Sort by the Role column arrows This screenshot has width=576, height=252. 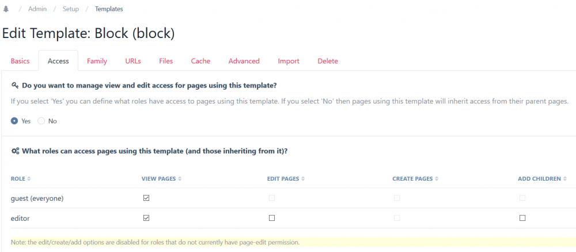tap(29, 179)
